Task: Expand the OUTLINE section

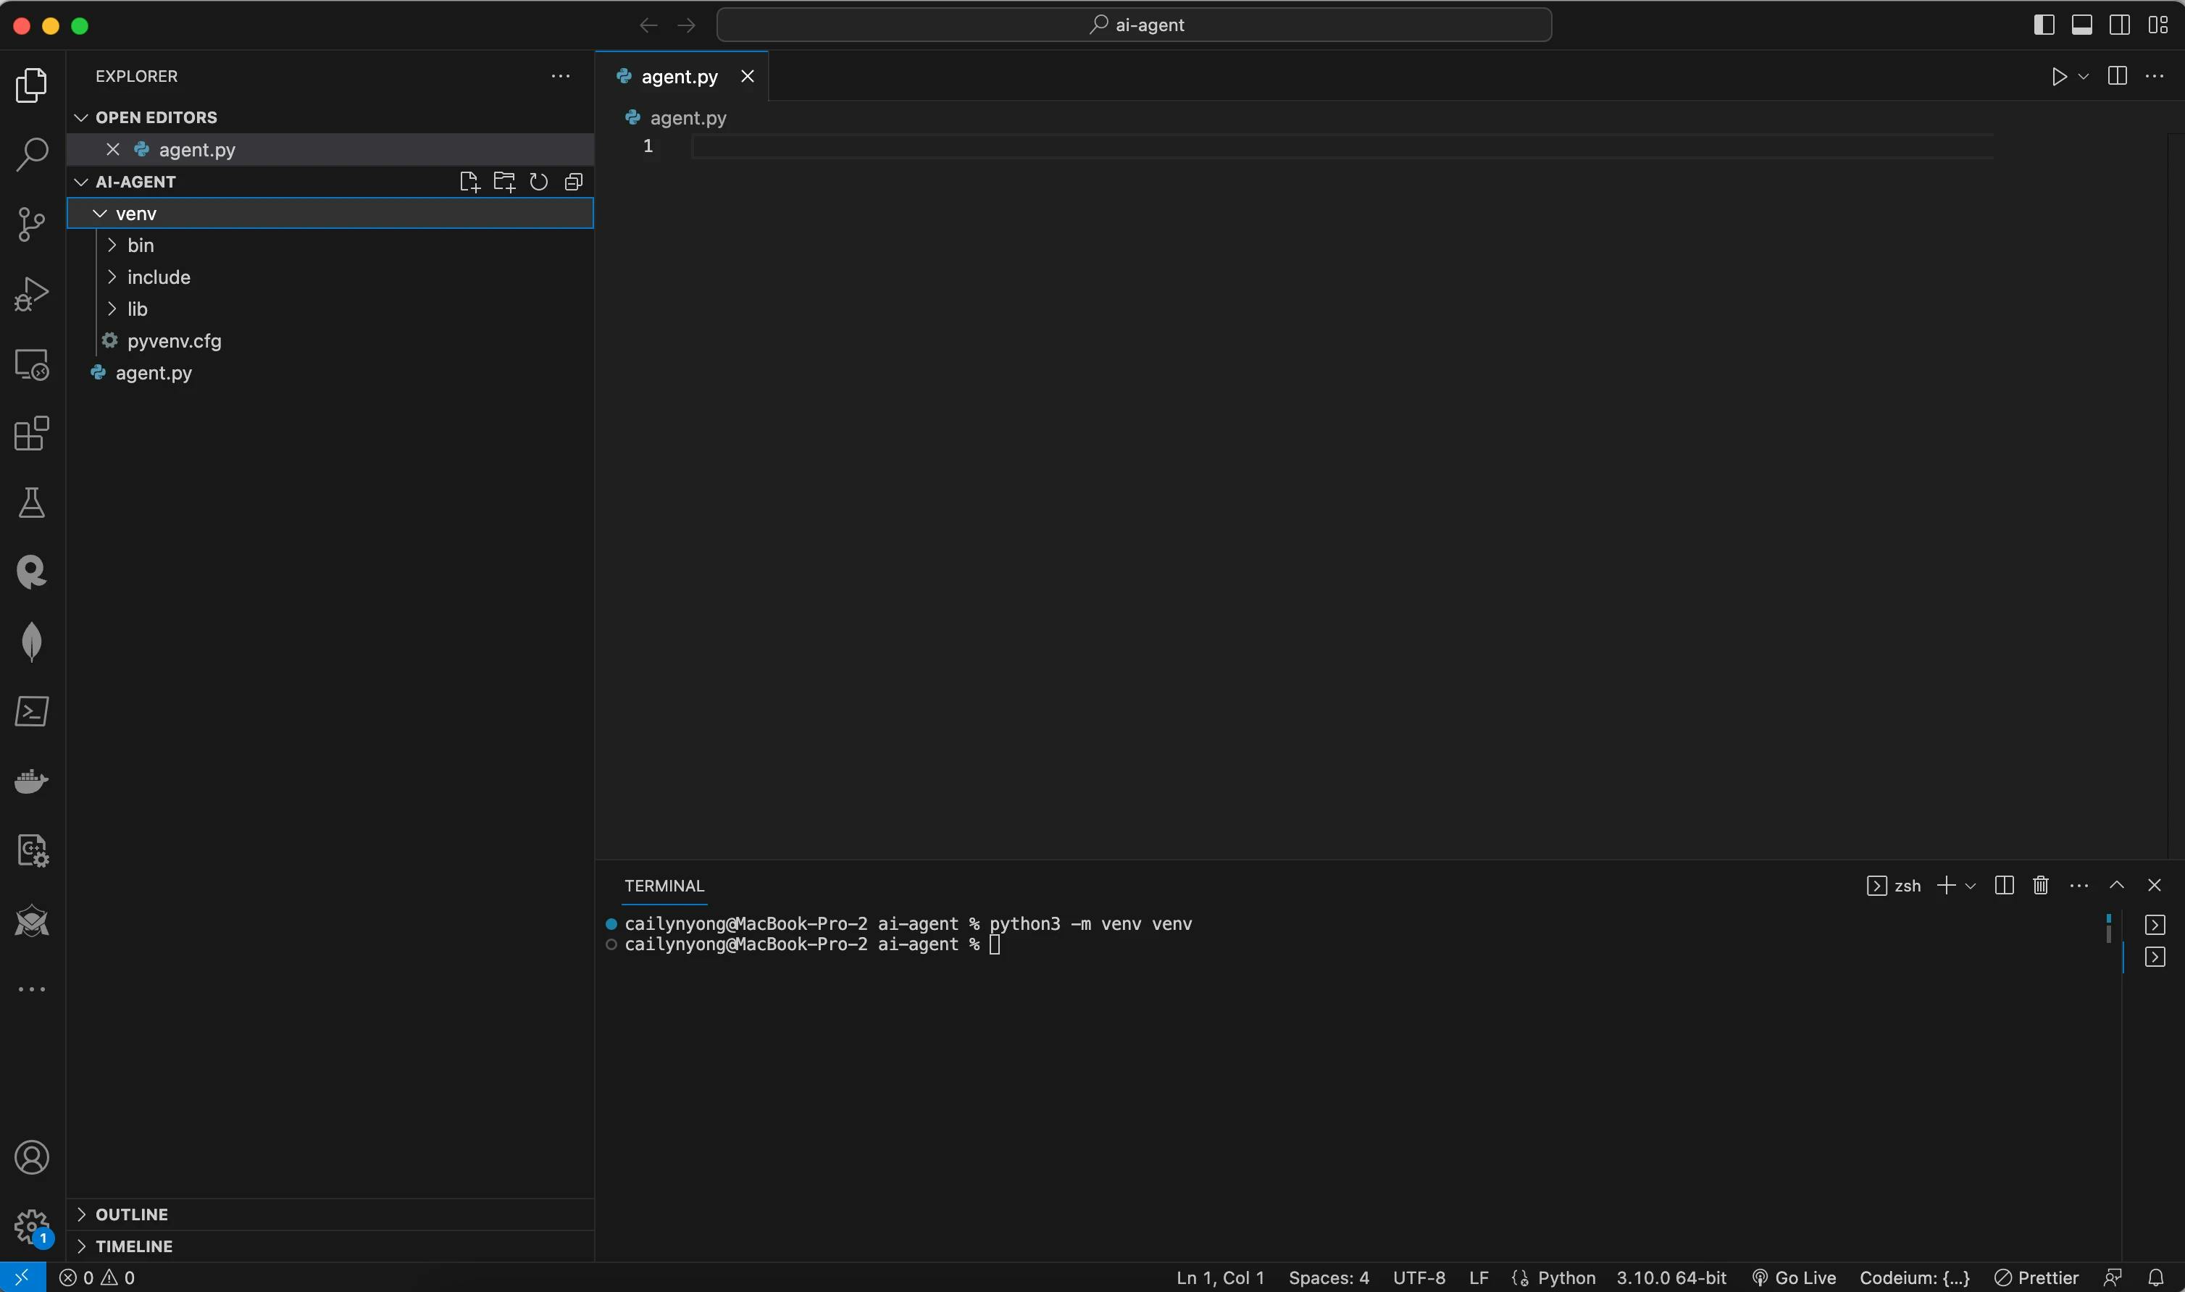Action: (x=132, y=1215)
